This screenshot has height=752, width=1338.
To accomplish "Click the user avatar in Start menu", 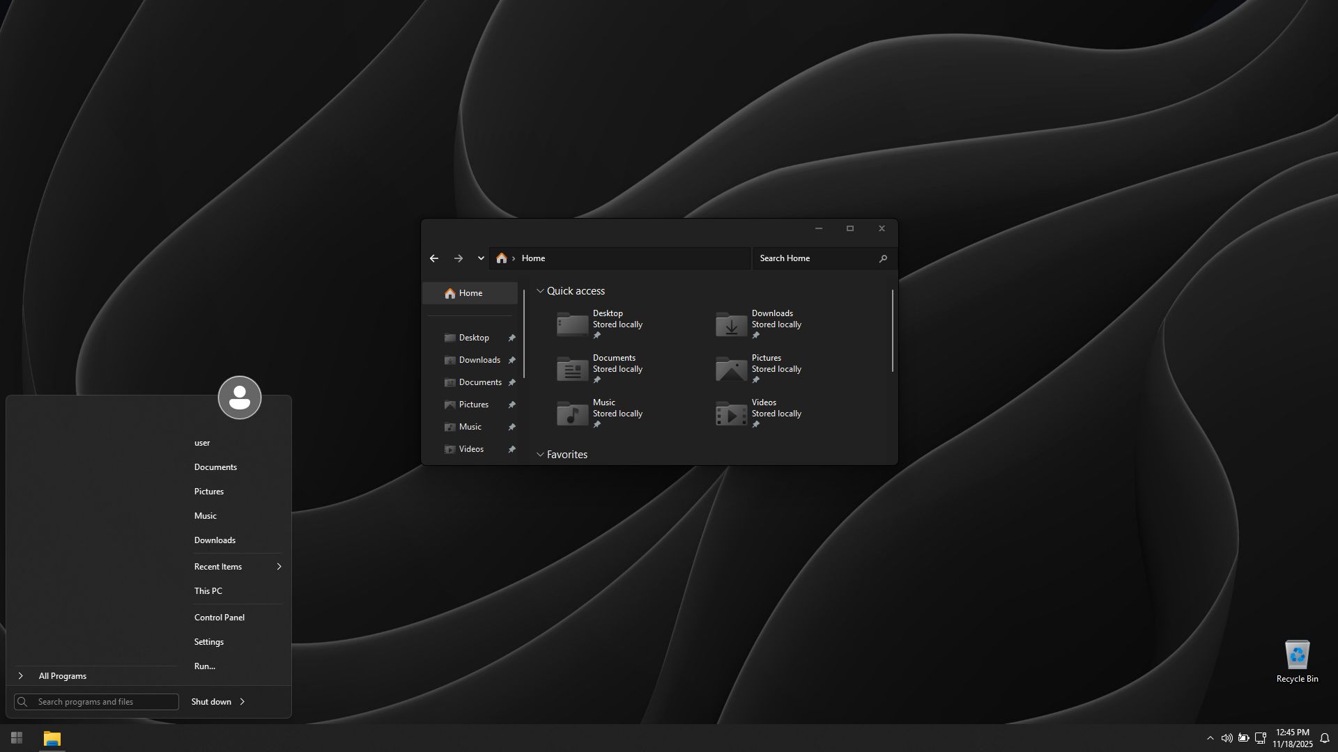I will (240, 398).
